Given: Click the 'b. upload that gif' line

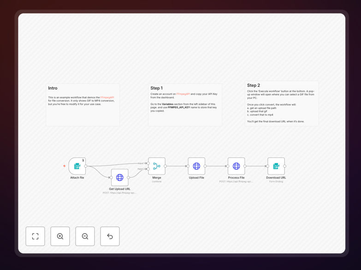Looking at the screenshot, I should point(257,111).
